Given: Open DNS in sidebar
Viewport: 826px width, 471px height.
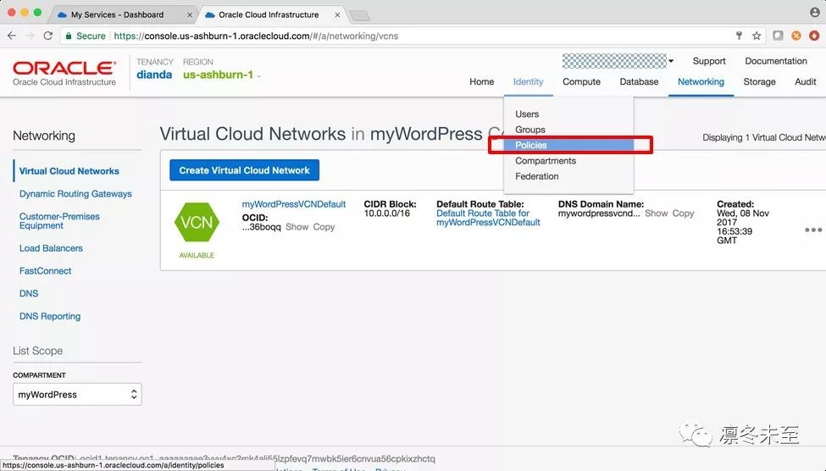Looking at the screenshot, I should coord(29,293).
